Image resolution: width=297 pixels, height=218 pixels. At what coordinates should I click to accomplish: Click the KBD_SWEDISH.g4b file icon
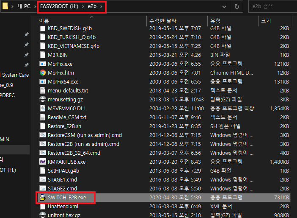click(43, 28)
